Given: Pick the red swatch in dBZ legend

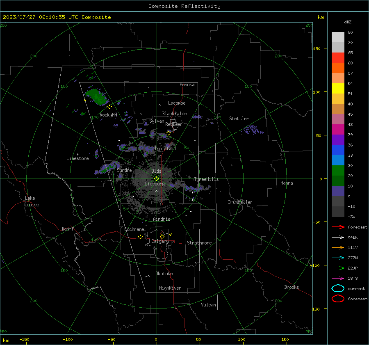Looking at the screenshot, I should (338, 58).
